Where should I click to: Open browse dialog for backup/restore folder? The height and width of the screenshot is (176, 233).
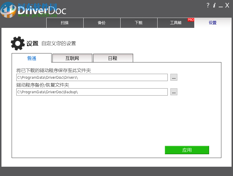click(x=174, y=92)
